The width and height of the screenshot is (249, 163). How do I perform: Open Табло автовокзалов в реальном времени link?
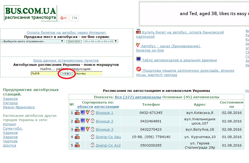179,60
